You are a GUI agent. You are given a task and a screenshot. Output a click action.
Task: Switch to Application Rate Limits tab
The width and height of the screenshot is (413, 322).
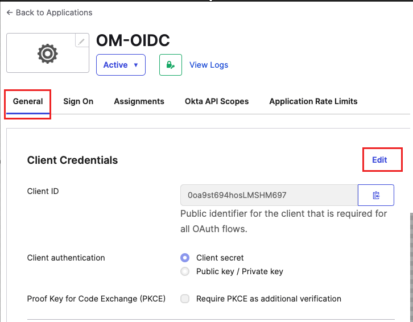click(x=313, y=101)
